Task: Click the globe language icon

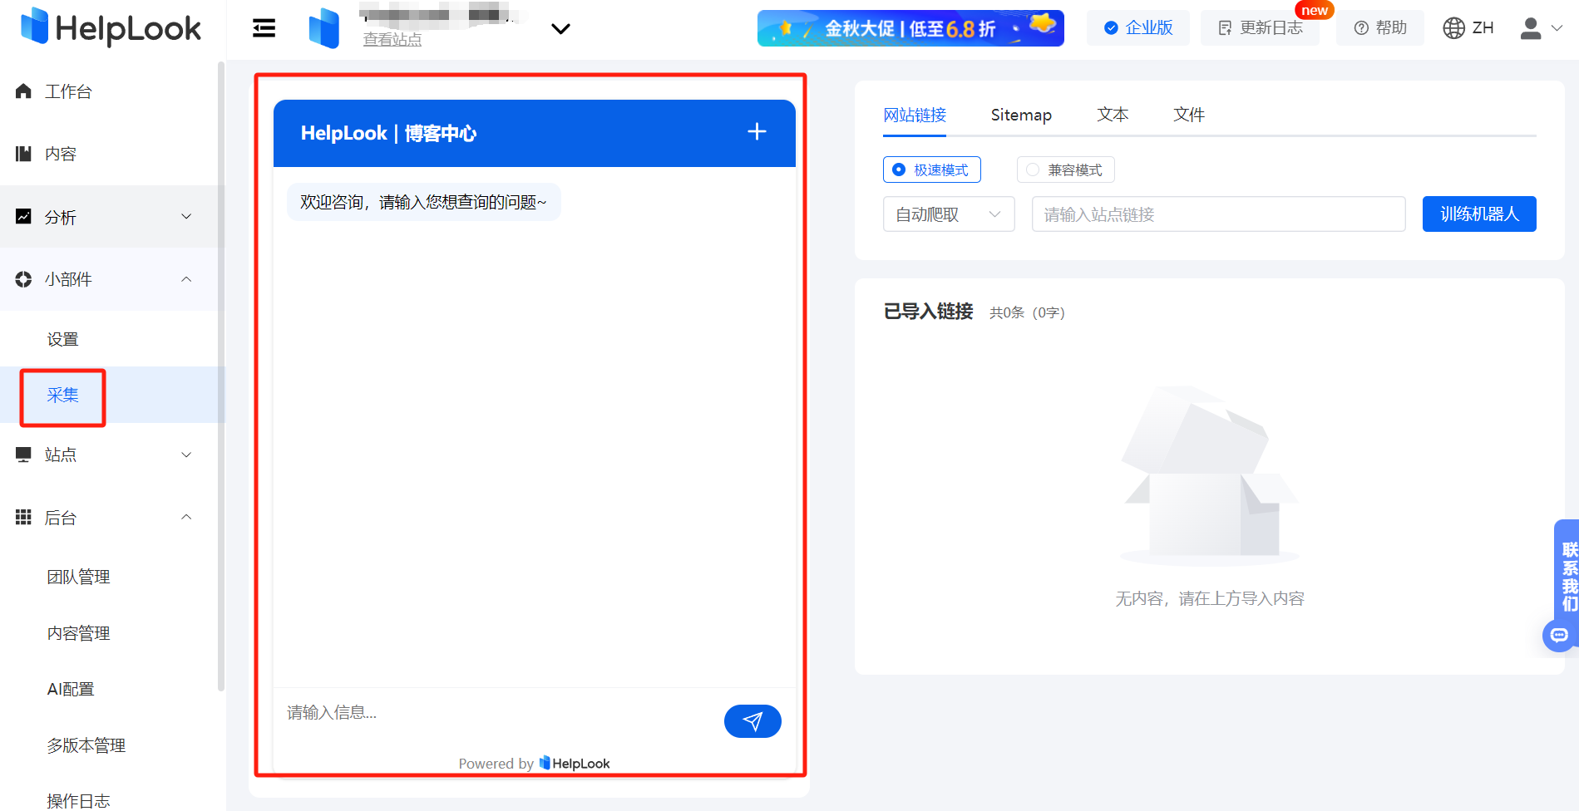Action: [1453, 28]
